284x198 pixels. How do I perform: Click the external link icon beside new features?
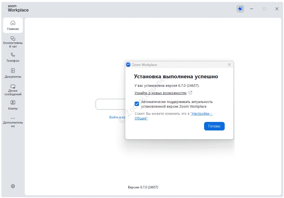(190, 93)
